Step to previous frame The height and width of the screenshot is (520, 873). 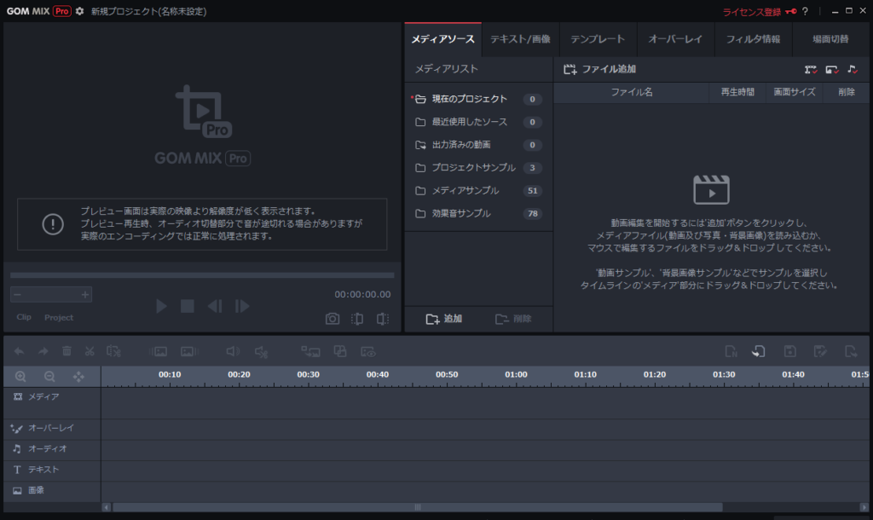pyautogui.click(x=214, y=306)
